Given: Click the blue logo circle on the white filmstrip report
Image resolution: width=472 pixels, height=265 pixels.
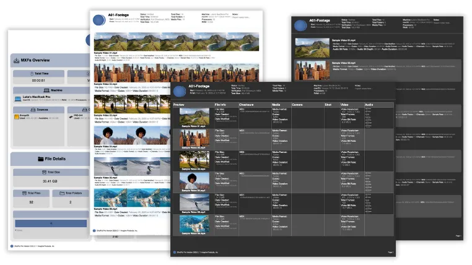Looking at the screenshot, I should (x=98, y=20).
